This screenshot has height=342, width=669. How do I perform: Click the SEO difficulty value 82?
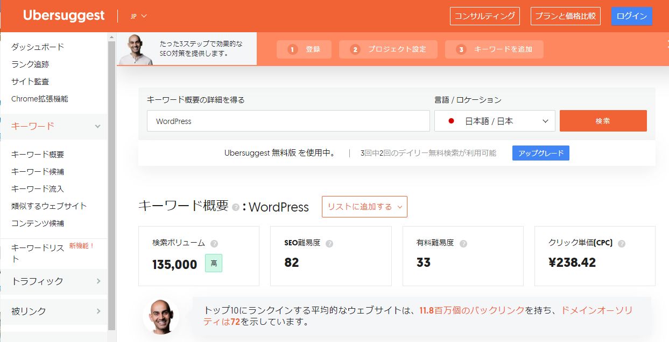(292, 263)
